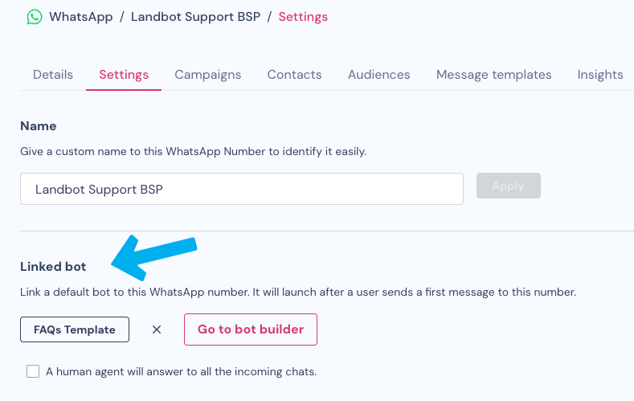This screenshot has width=634, height=401.
Task: Show the Insights tab
Action: coord(599,75)
